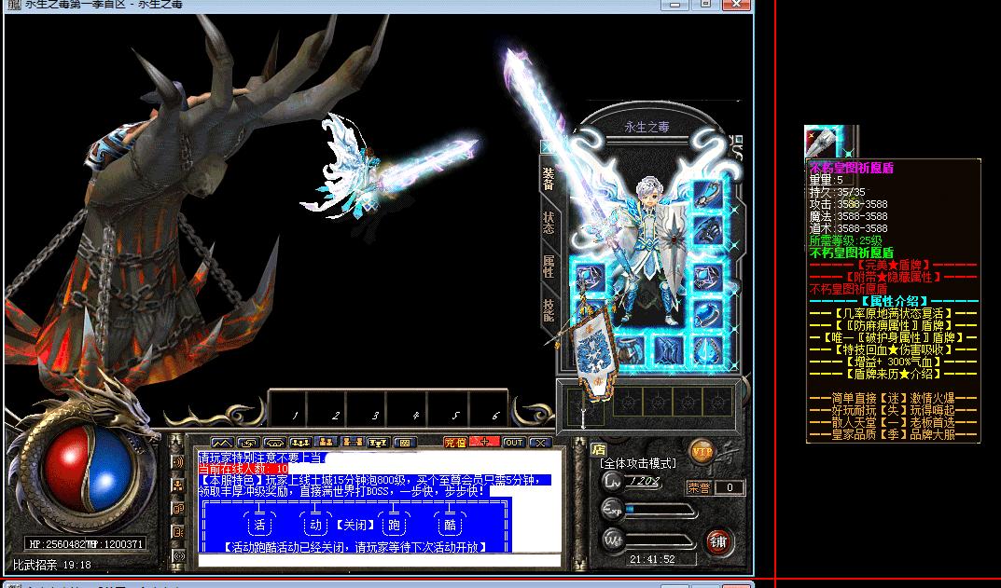Select the 属性 attributes tab
The width and height of the screenshot is (1001, 588).
click(549, 267)
